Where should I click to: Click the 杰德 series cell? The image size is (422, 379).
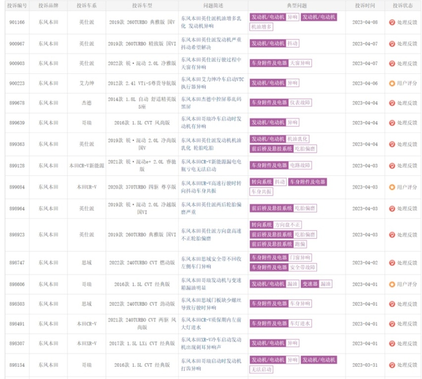[87, 103]
